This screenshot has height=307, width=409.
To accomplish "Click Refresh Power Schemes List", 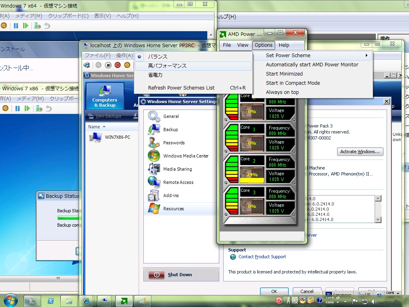I will pos(193,88).
